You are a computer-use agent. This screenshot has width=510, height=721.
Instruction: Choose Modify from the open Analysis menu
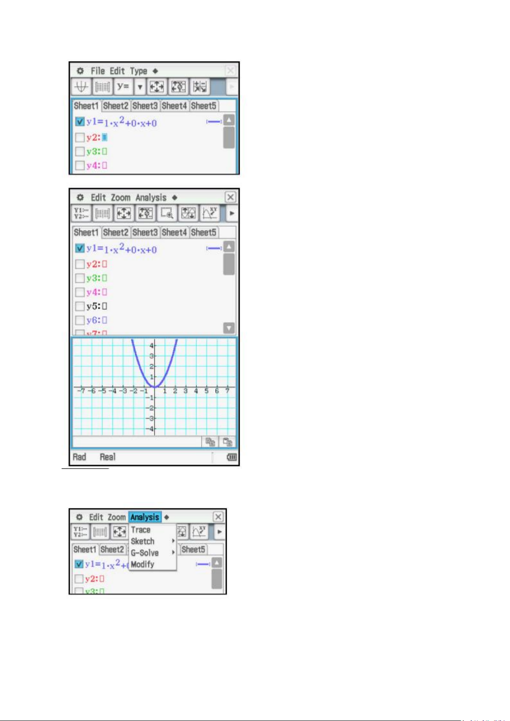coord(142,564)
